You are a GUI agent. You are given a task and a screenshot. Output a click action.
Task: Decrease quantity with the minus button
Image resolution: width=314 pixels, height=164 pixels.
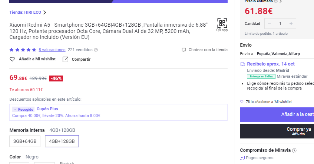coord(270,24)
